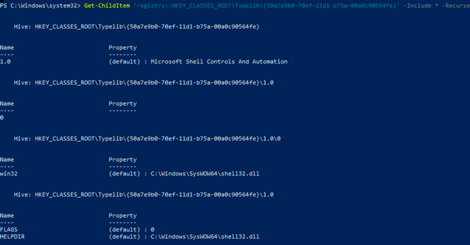The image size is (470, 245).
Task: Click the HELPDIR shell32.dll path value
Action: coord(205,236)
